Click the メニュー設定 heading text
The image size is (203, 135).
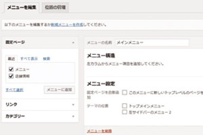click(x=101, y=84)
